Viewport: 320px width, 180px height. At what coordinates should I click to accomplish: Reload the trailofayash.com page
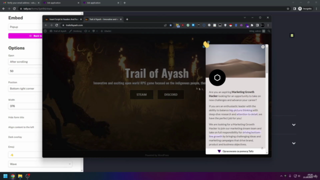point(56,25)
